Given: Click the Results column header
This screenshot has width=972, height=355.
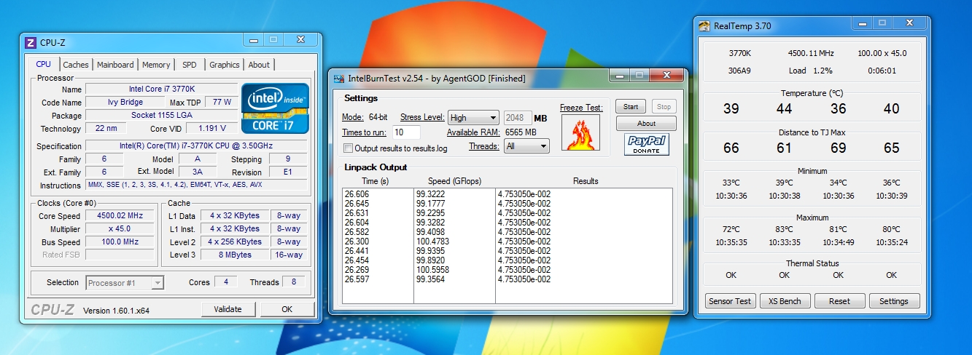Looking at the screenshot, I should point(585,181).
